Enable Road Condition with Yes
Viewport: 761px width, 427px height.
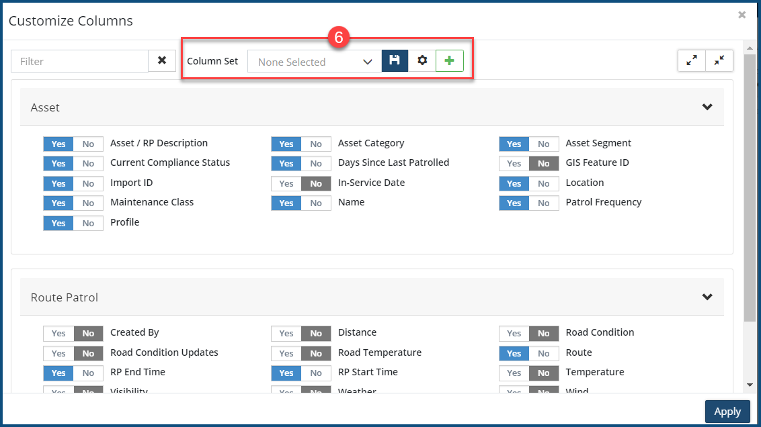pos(514,334)
